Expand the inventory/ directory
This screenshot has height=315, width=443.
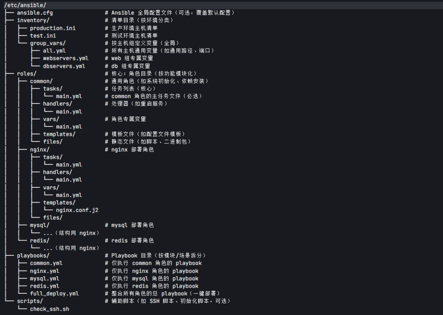[33, 20]
